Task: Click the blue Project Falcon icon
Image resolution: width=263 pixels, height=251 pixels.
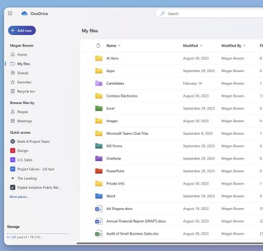Action: coord(13,169)
